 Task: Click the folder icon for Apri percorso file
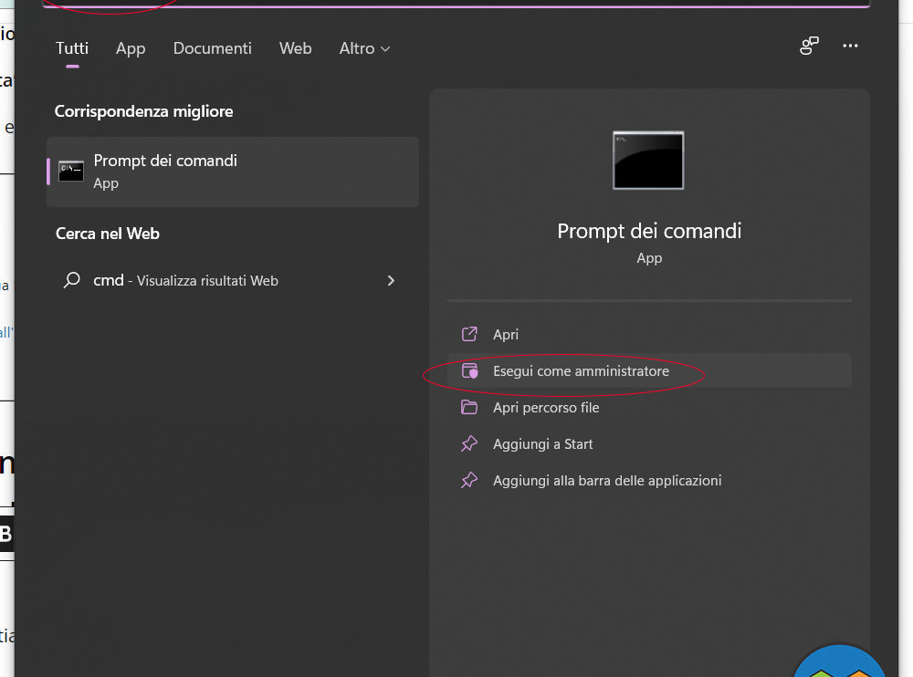[469, 408]
